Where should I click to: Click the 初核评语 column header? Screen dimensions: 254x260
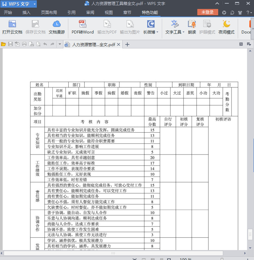[x=223, y=119]
